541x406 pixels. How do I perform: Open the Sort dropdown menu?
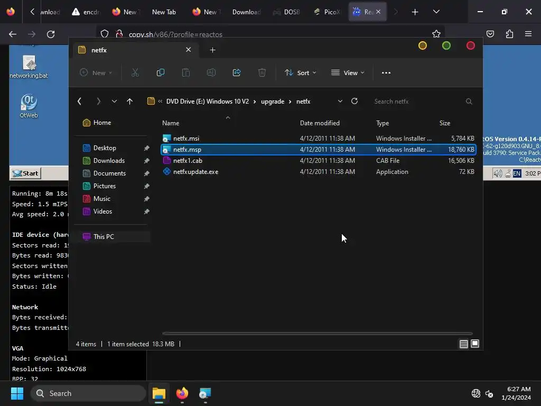click(300, 73)
